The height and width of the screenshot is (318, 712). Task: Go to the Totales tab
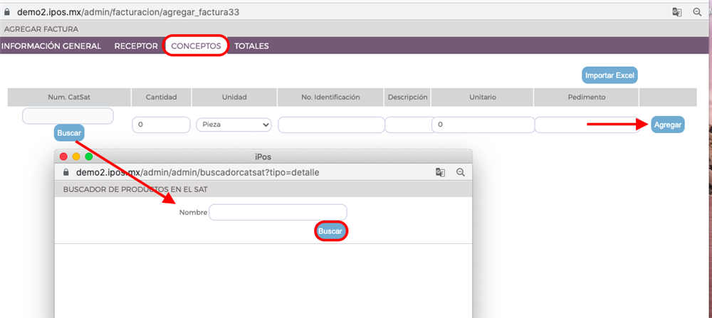point(251,46)
